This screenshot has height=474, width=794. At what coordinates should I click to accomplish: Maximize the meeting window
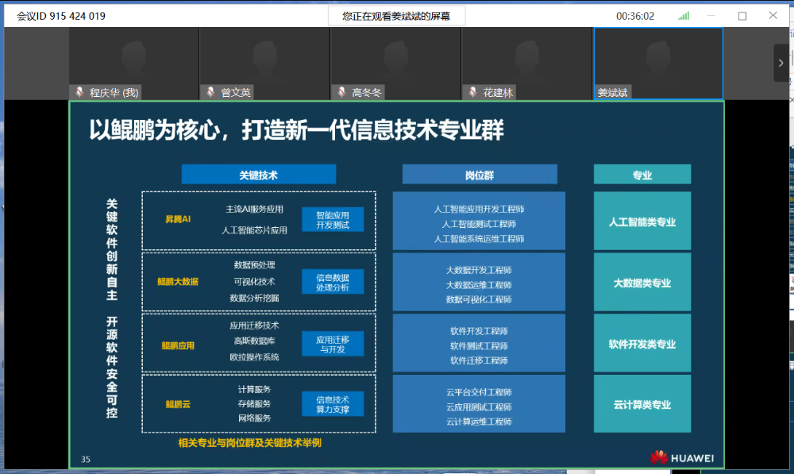(742, 16)
